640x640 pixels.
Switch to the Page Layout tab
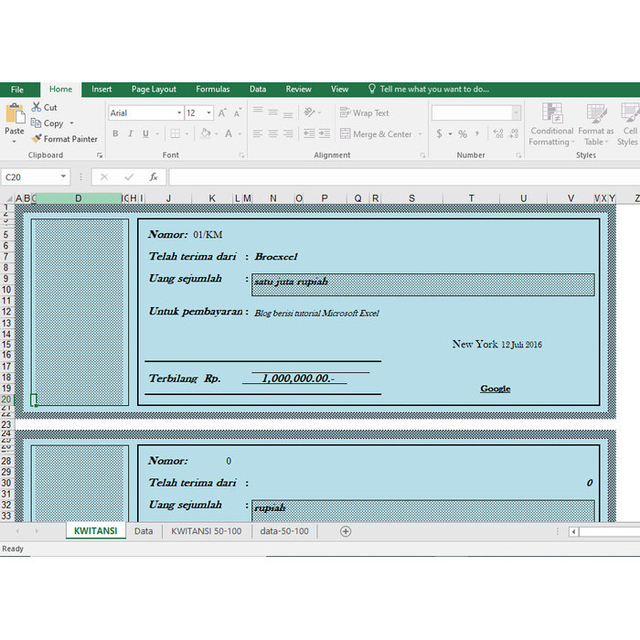point(154,90)
